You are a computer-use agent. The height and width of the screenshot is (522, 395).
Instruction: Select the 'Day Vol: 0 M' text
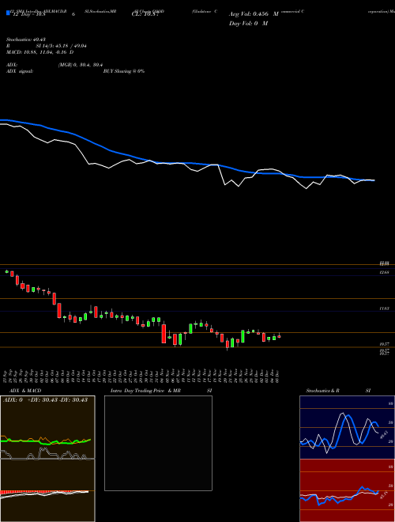pos(248,24)
